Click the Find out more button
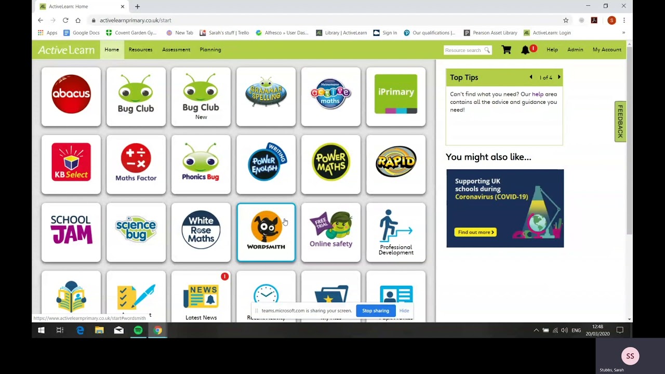 coord(475,232)
